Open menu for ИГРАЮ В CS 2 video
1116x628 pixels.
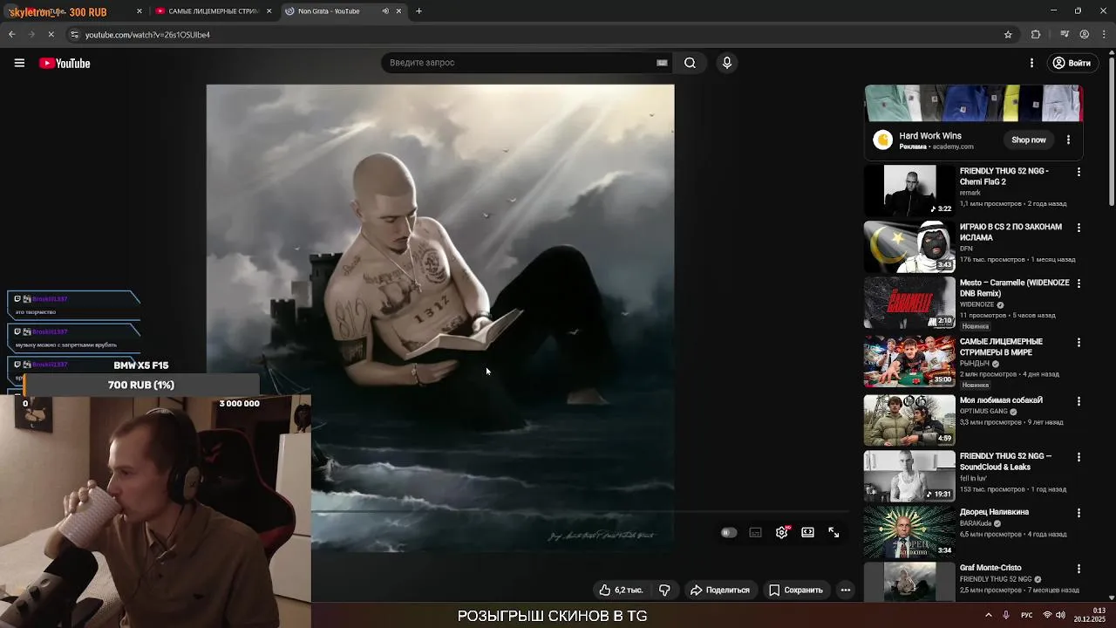(x=1079, y=228)
